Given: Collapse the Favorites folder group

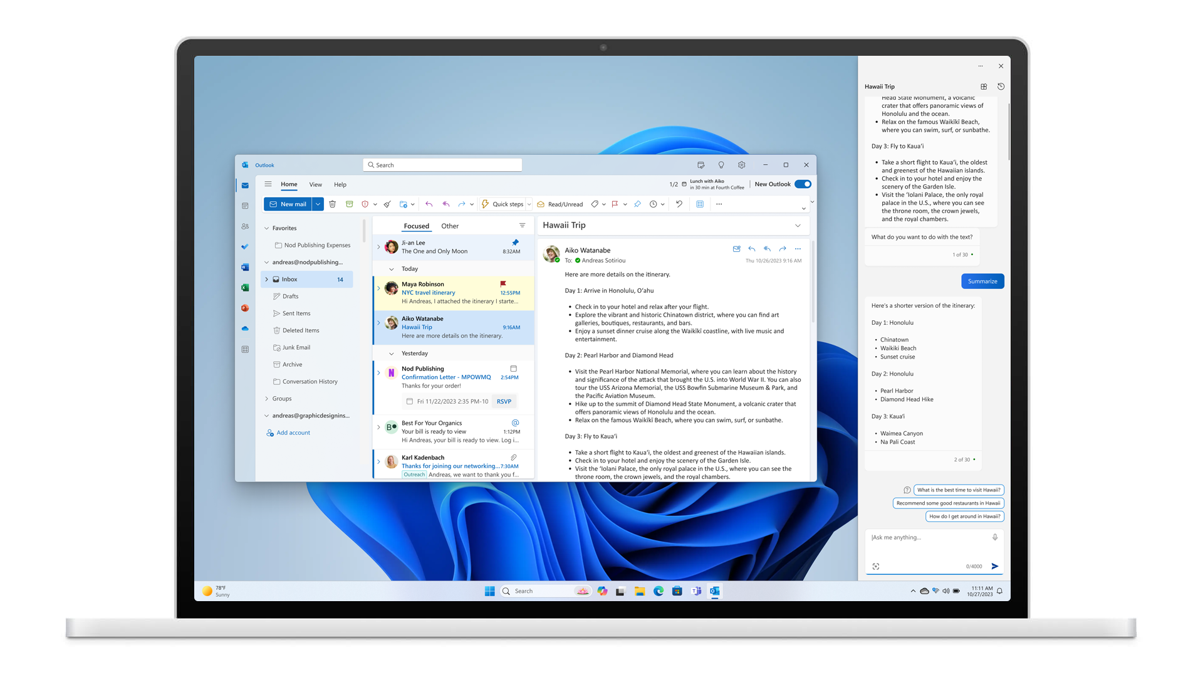Looking at the screenshot, I should (267, 228).
